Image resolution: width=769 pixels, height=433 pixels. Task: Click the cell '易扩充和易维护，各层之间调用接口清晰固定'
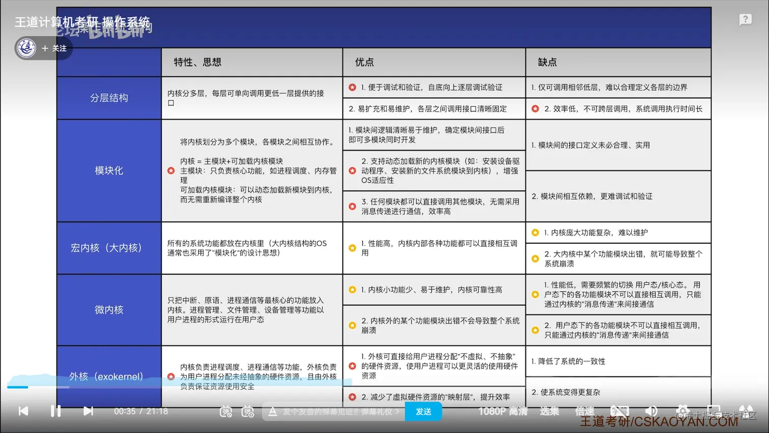pyautogui.click(x=434, y=108)
